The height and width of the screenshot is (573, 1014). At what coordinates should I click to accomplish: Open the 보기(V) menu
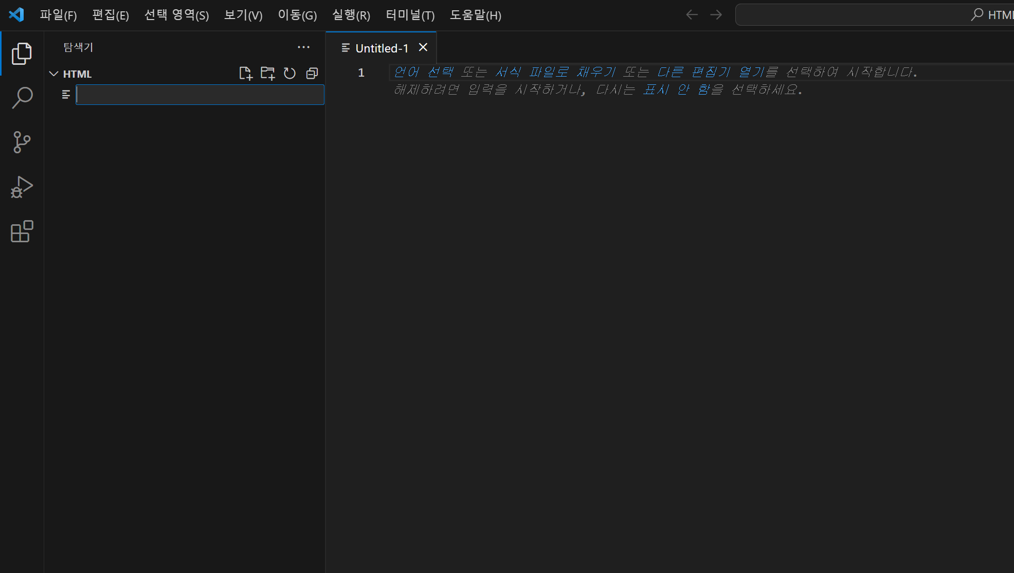coord(243,15)
